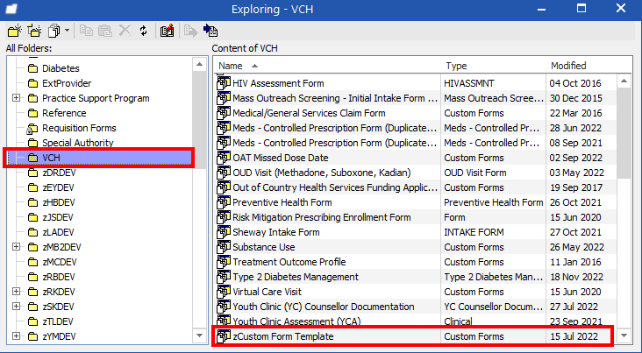Click the grayed Paste clipboard icon
The width and height of the screenshot is (642, 353).
pos(105,31)
